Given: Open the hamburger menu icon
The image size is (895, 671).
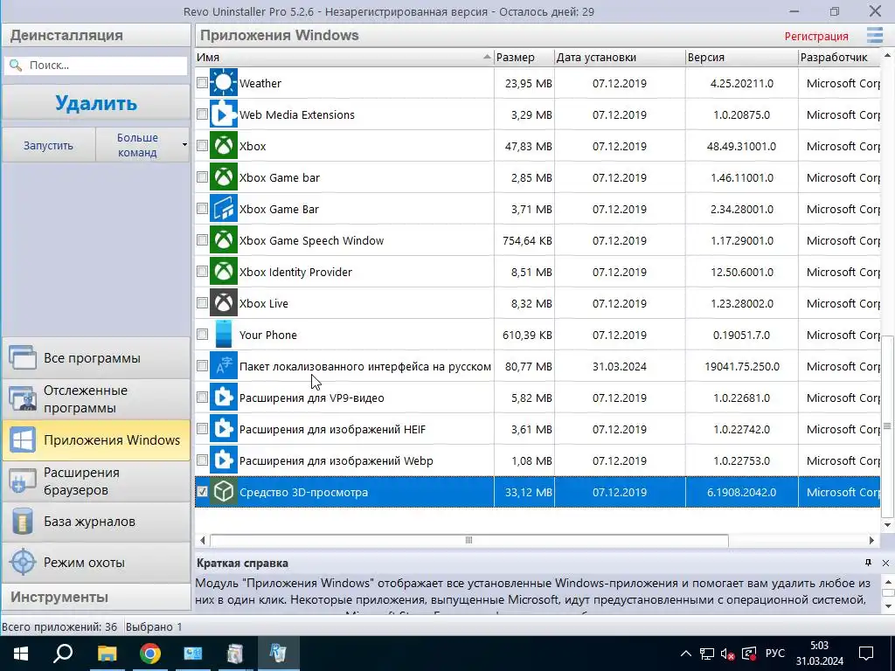Looking at the screenshot, I should pos(874,35).
